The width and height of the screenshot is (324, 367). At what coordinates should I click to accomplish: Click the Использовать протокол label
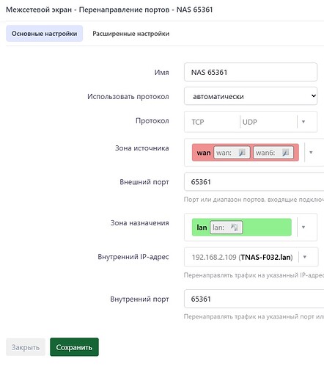[128, 97]
